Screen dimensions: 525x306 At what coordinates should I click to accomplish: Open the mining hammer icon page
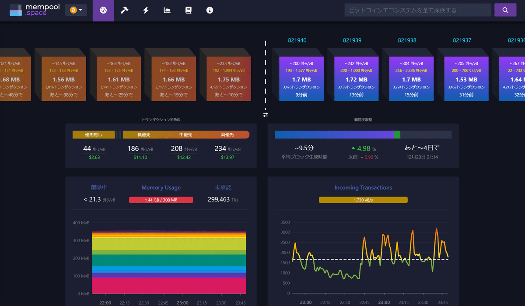click(x=124, y=10)
